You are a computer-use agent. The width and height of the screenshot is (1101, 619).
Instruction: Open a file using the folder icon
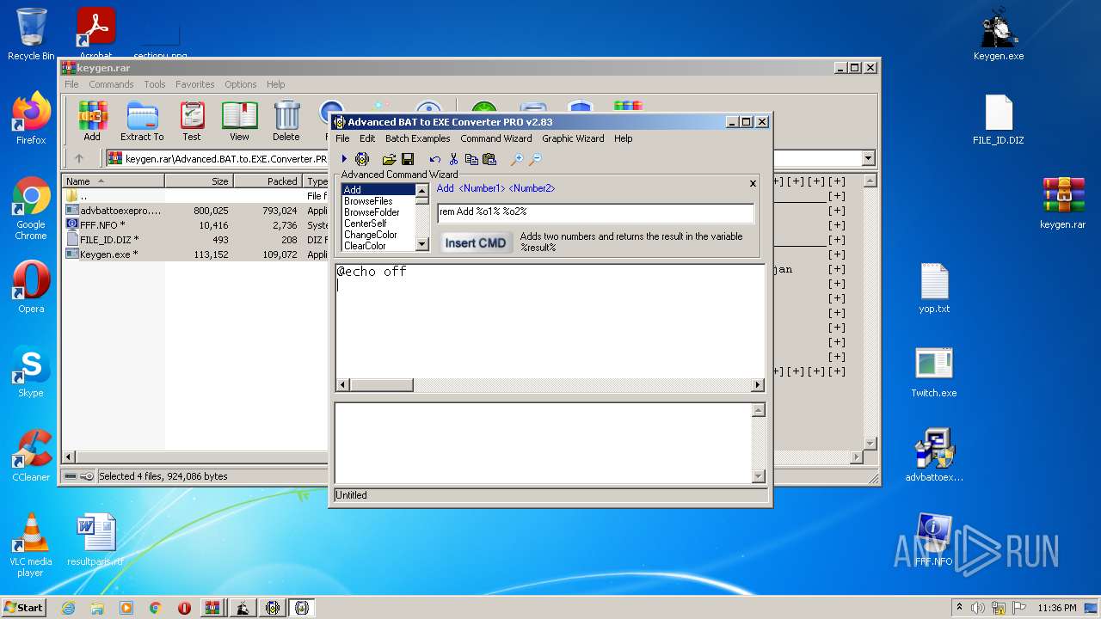[389, 159]
